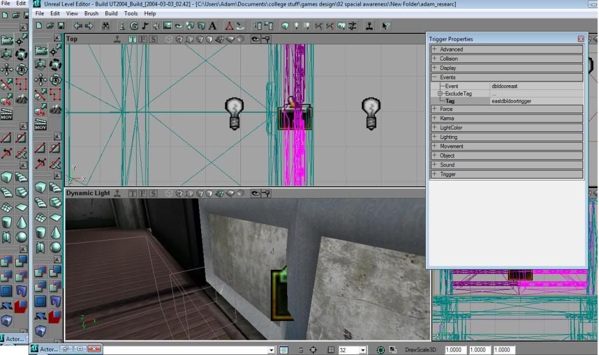Toggle the 'S' side view button in Dynamic Light viewport
Screen dimensions: 599x355
(x=153, y=193)
